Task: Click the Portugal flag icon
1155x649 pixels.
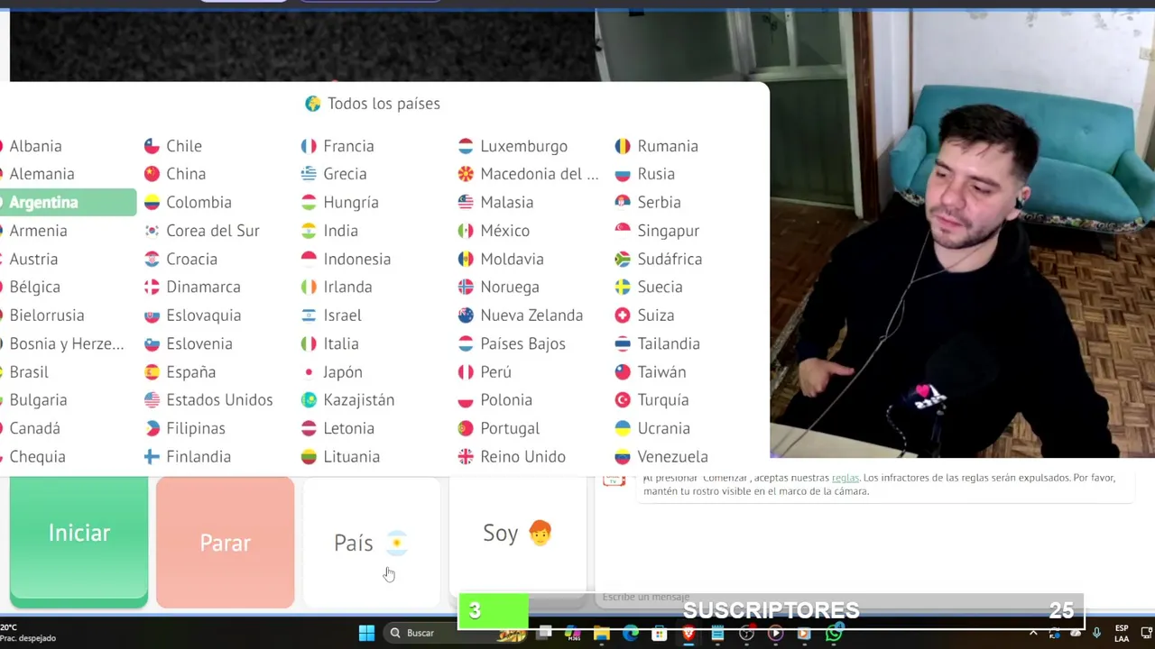Action: click(x=466, y=428)
